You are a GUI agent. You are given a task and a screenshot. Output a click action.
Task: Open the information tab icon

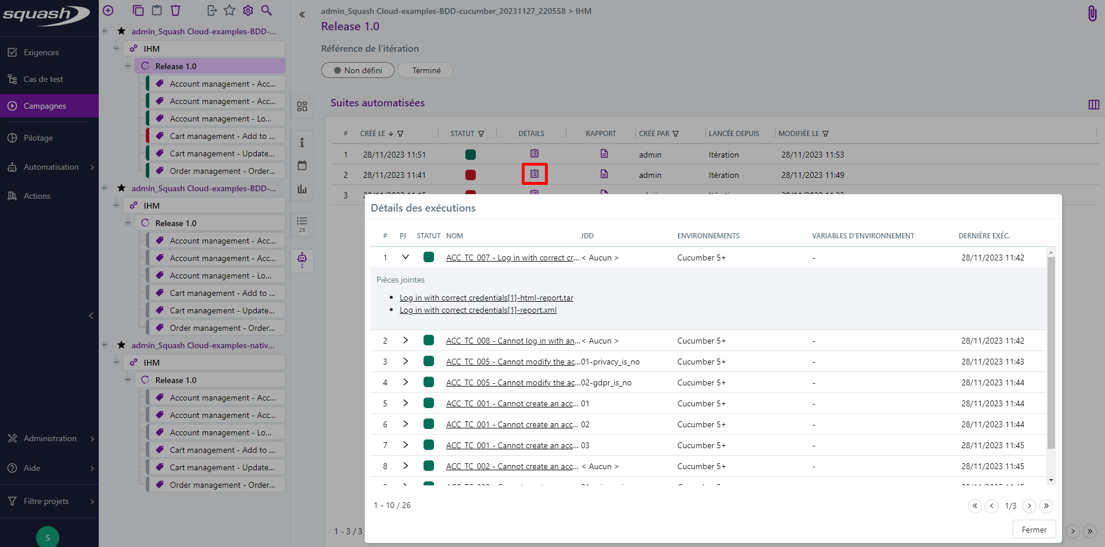click(x=302, y=142)
